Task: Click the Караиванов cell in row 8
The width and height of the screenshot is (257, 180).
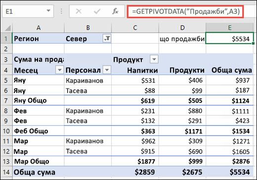Action: pyautogui.click(x=88, y=111)
